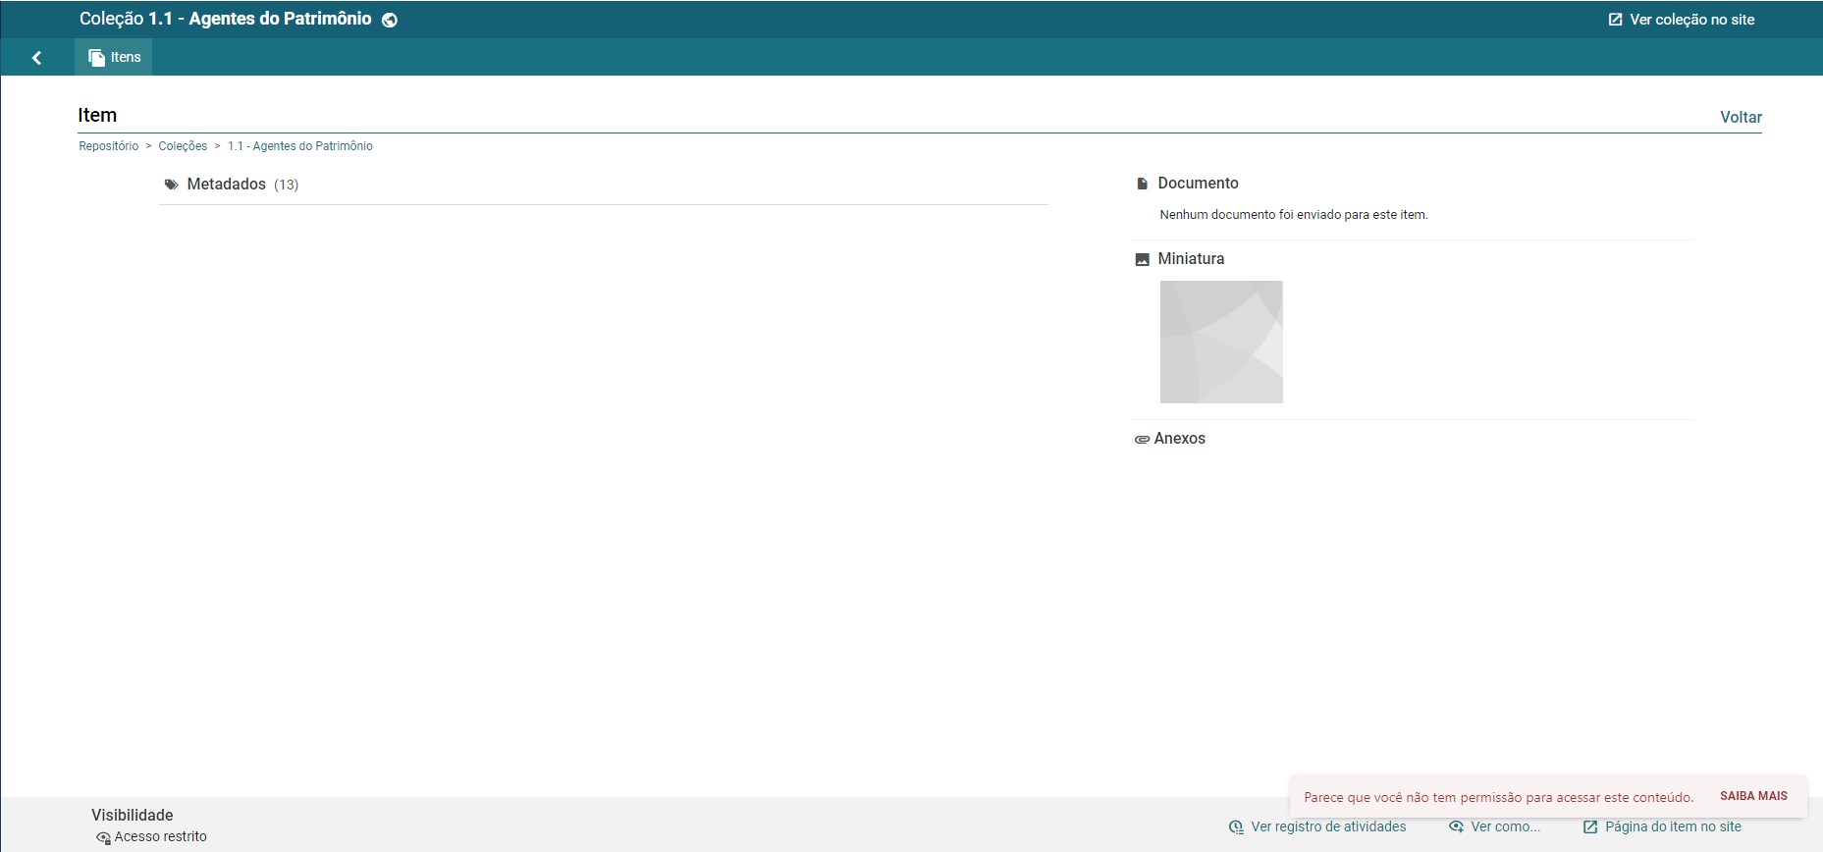
Task: Open the Ver como... option
Action: pos(1494,827)
